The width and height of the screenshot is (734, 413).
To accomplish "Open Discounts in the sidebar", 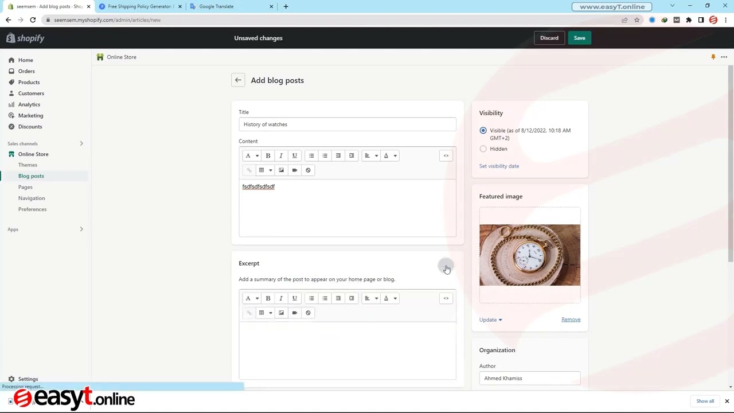I will [30, 127].
